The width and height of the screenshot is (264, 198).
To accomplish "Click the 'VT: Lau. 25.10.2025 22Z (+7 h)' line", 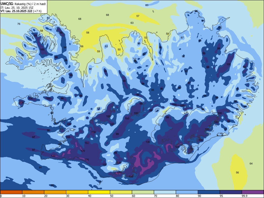I will (21, 11).
